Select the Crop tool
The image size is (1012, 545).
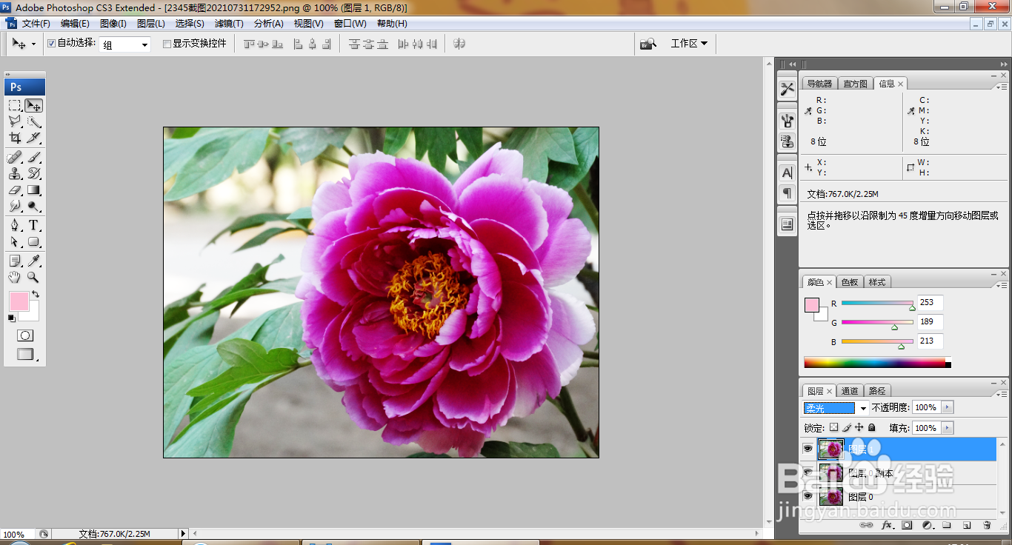point(15,138)
